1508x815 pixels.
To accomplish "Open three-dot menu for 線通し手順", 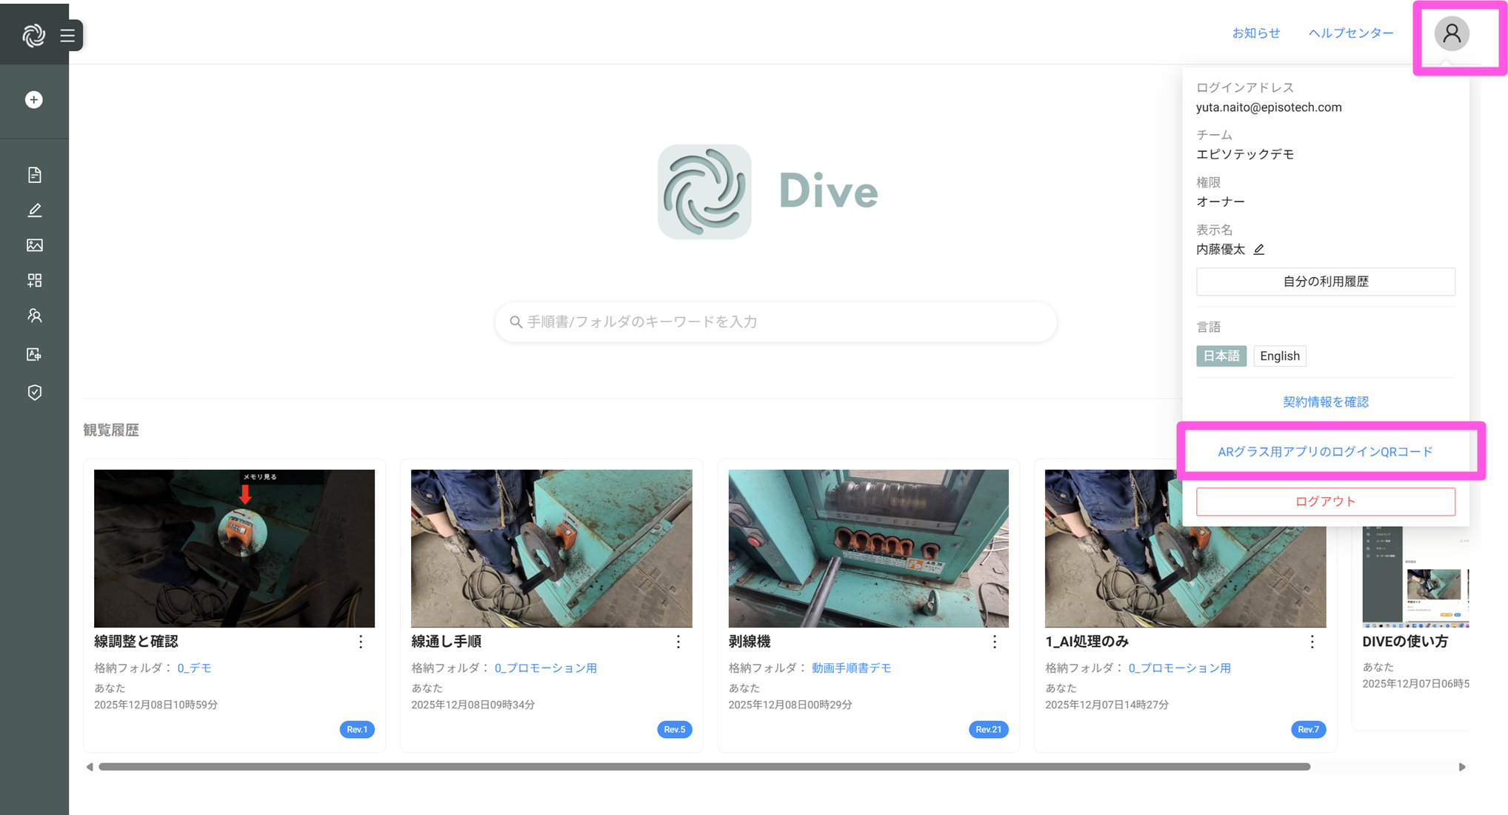I will pos(678,642).
